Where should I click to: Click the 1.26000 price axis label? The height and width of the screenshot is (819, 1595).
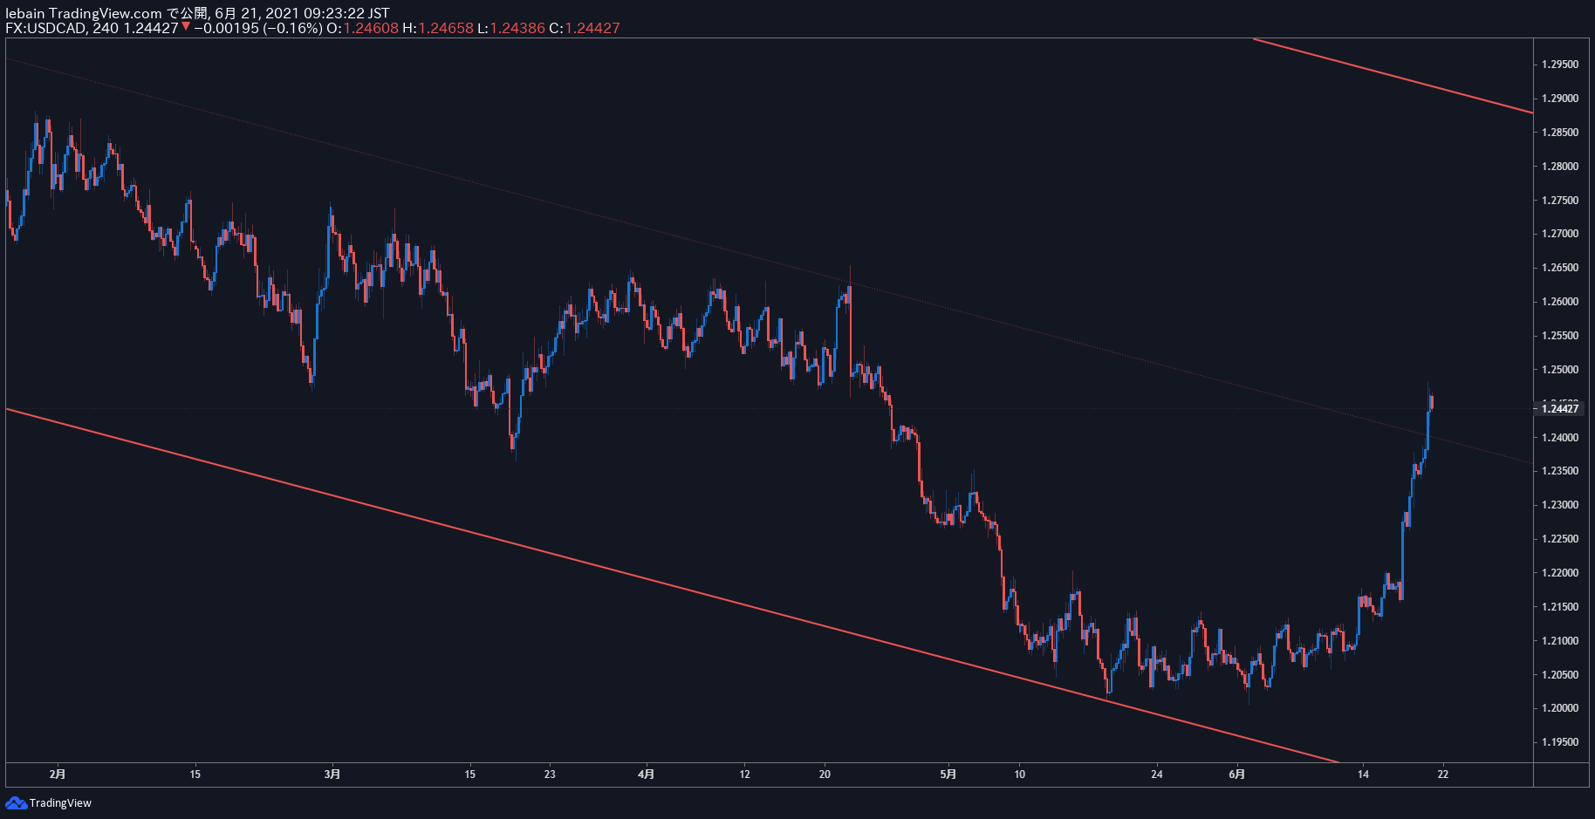coord(1560,302)
